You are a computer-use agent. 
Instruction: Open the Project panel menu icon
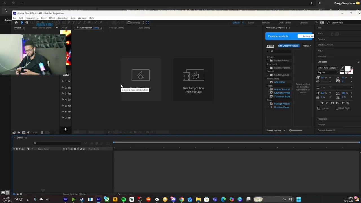click(24, 28)
